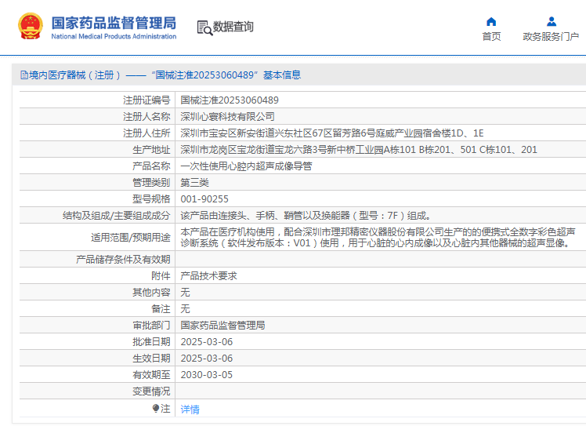Click the 无 value in 备注 row

point(185,308)
